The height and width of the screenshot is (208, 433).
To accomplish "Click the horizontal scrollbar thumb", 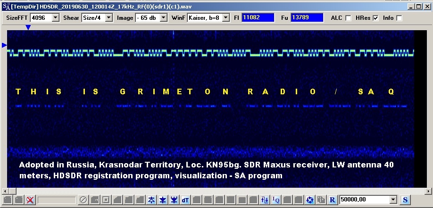I will [x=12, y=191].
